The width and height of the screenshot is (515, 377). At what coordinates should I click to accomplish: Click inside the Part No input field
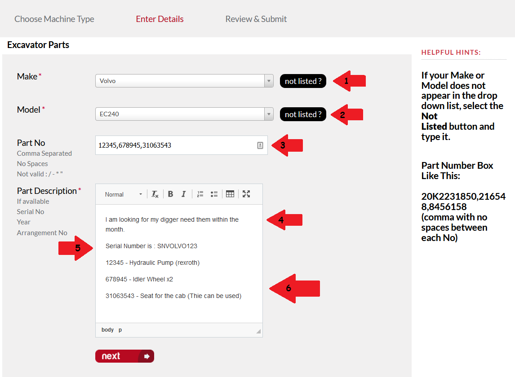(175, 145)
